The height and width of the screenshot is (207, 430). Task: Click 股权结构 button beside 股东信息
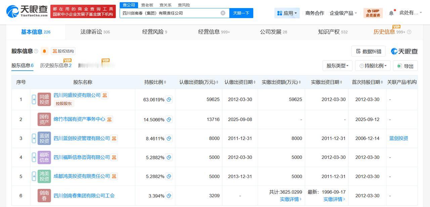pos(63,51)
